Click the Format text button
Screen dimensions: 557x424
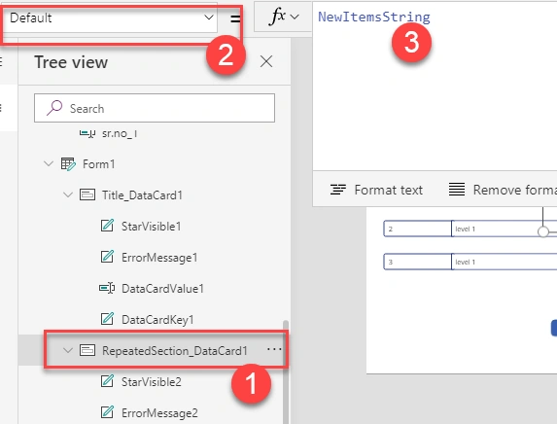pos(376,190)
